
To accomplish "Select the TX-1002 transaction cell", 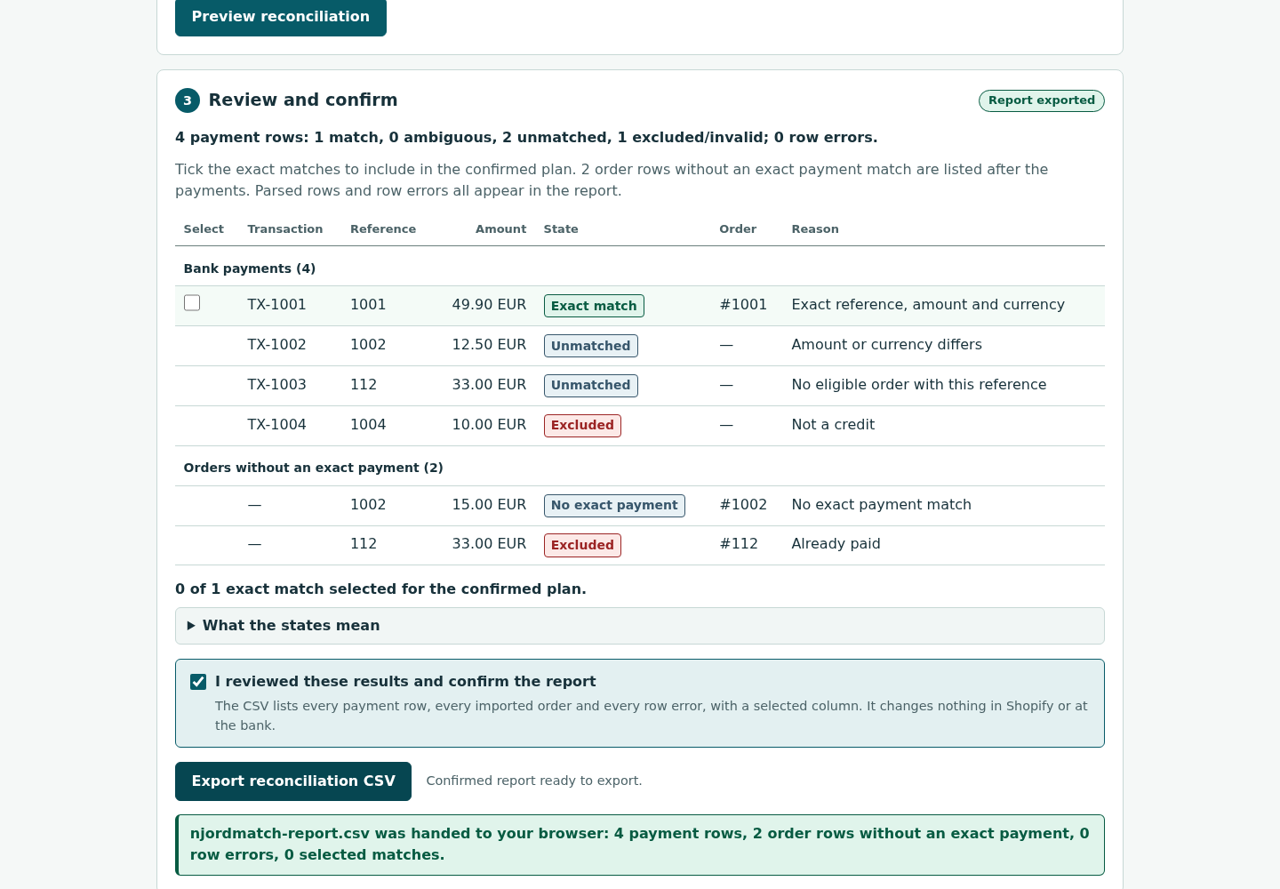I will (x=276, y=345).
